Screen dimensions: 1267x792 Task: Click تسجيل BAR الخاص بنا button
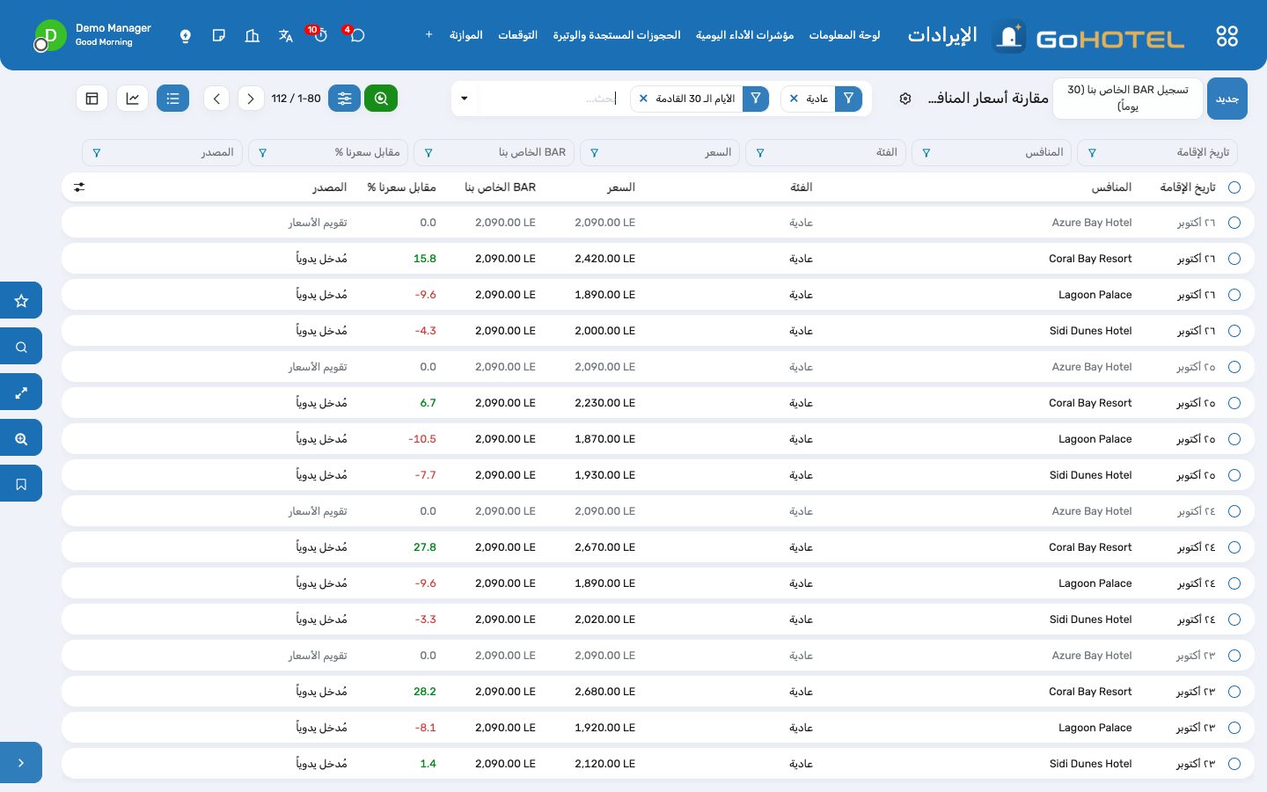[x=1128, y=99]
